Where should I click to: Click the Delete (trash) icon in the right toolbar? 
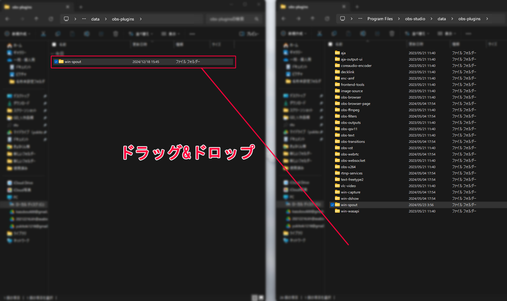click(x=392, y=34)
